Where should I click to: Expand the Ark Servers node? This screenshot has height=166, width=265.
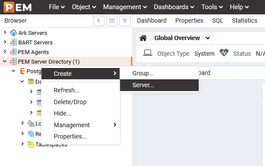(5, 32)
